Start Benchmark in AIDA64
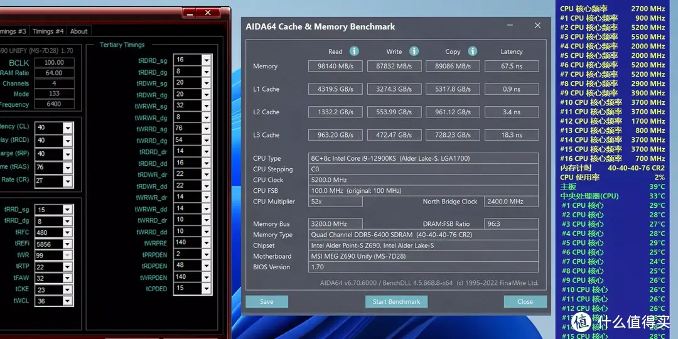 [x=397, y=301]
